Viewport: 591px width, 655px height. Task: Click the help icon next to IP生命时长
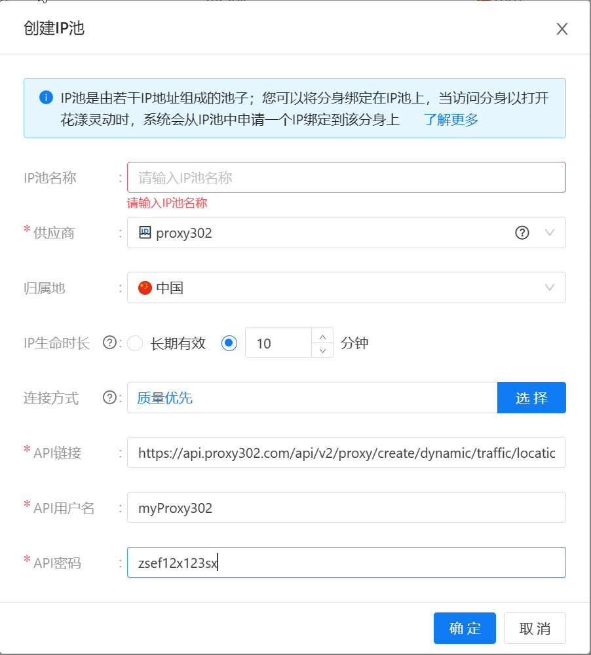(109, 343)
